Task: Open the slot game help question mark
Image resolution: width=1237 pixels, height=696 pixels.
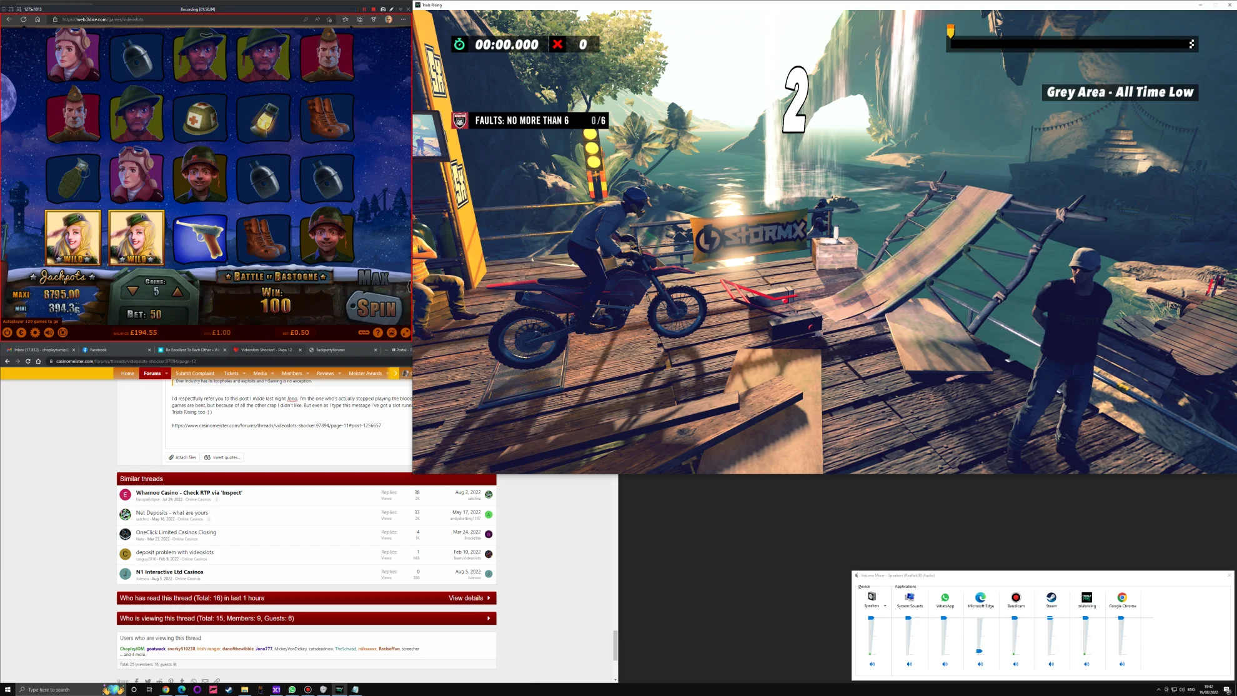Action: 377,333
